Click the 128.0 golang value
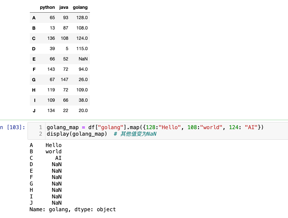This screenshot has height=218, width=288. coord(82,18)
